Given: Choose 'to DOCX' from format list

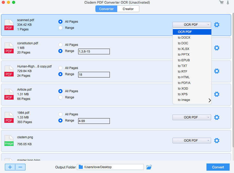Looking at the screenshot, I should pyautogui.click(x=184, y=38).
